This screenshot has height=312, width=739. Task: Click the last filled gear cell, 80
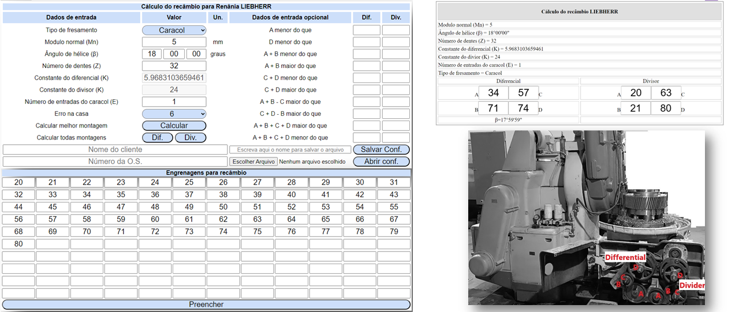pyautogui.click(x=18, y=244)
